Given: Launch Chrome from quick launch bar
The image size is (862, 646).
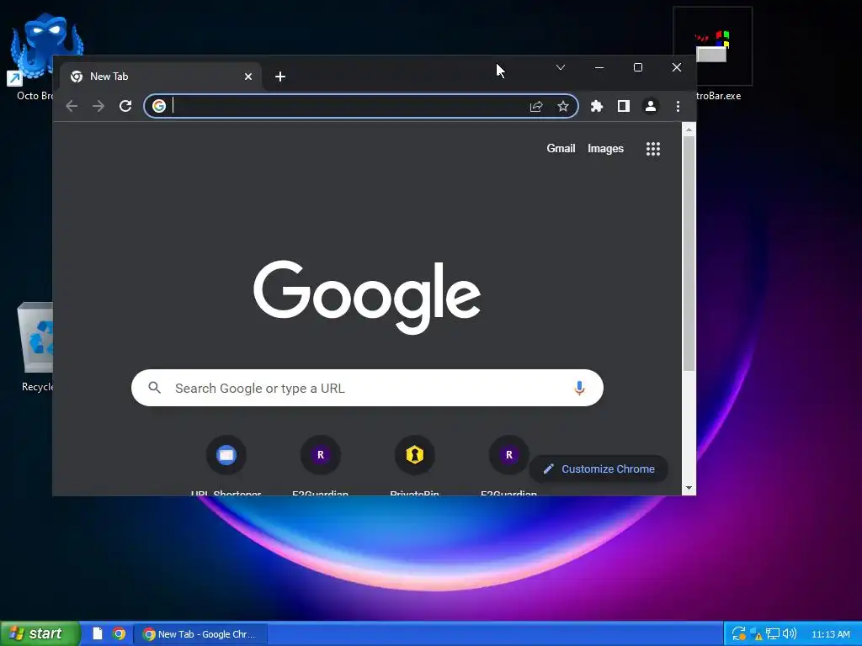Looking at the screenshot, I should [x=119, y=633].
